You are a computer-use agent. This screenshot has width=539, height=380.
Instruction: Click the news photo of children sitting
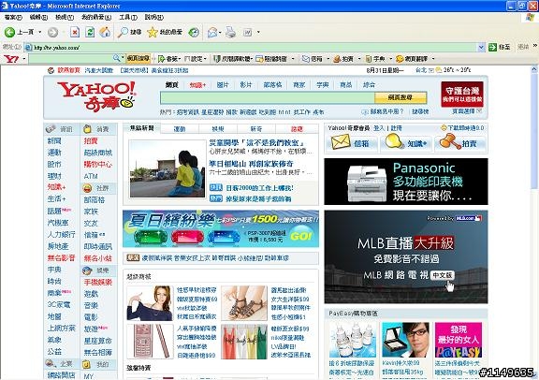168,168
